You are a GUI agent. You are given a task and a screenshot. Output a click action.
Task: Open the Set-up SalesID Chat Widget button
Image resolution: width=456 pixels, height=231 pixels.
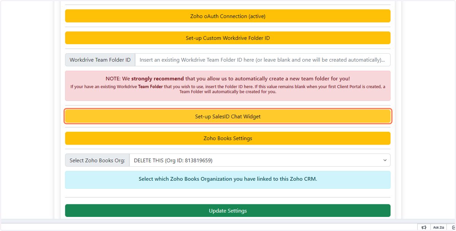click(x=228, y=116)
